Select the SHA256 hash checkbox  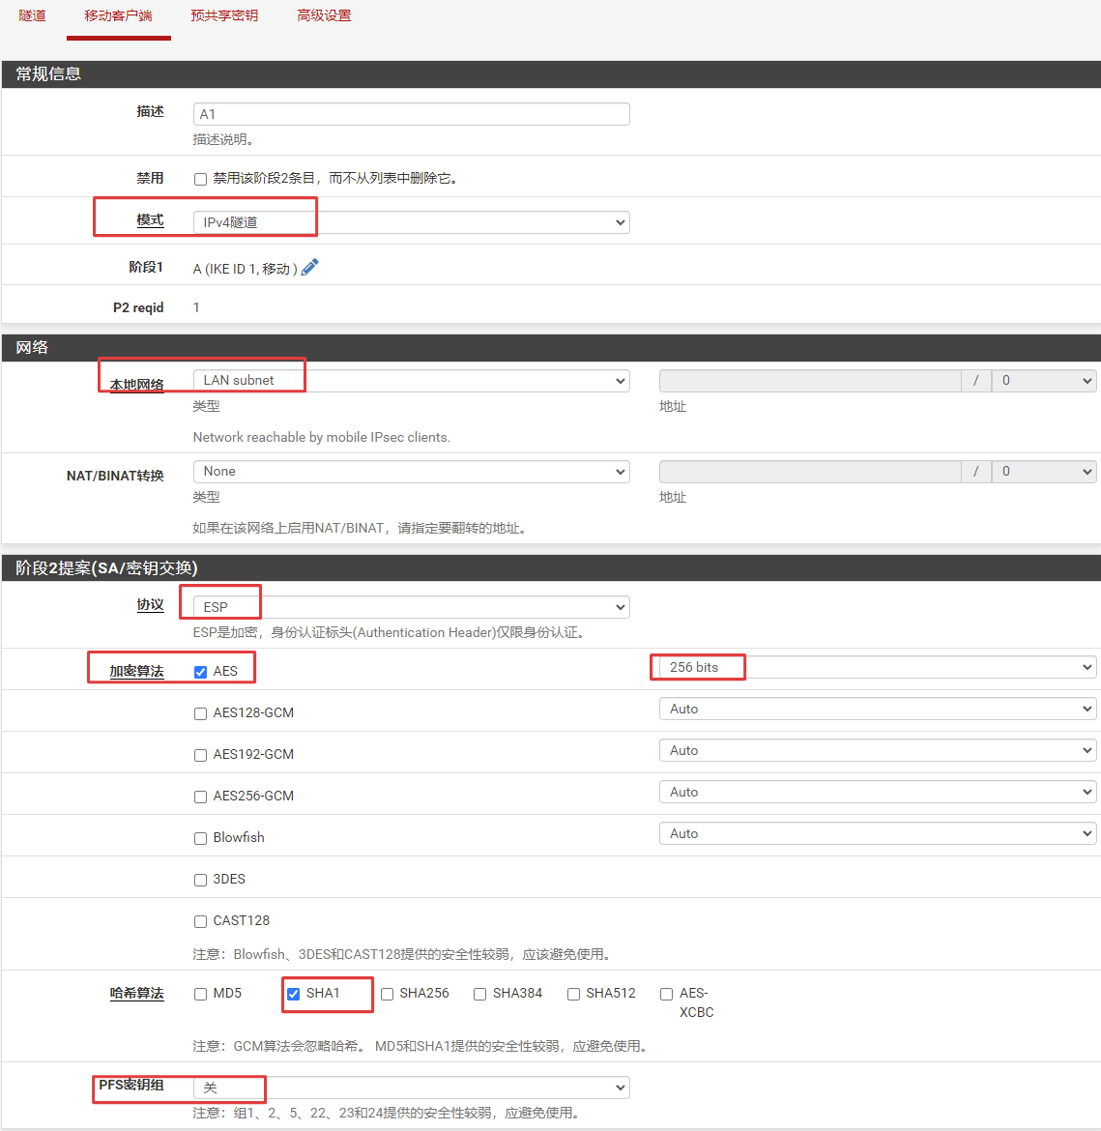tap(387, 994)
